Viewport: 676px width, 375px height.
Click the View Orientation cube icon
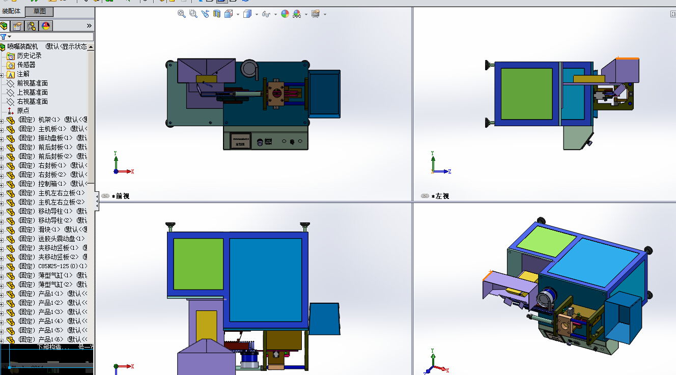(229, 14)
